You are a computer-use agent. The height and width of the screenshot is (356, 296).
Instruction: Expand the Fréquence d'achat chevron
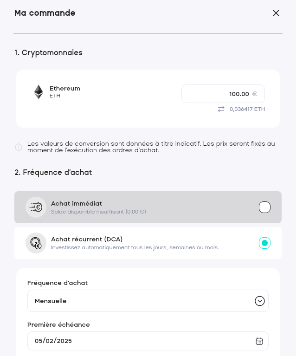point(259,301)
